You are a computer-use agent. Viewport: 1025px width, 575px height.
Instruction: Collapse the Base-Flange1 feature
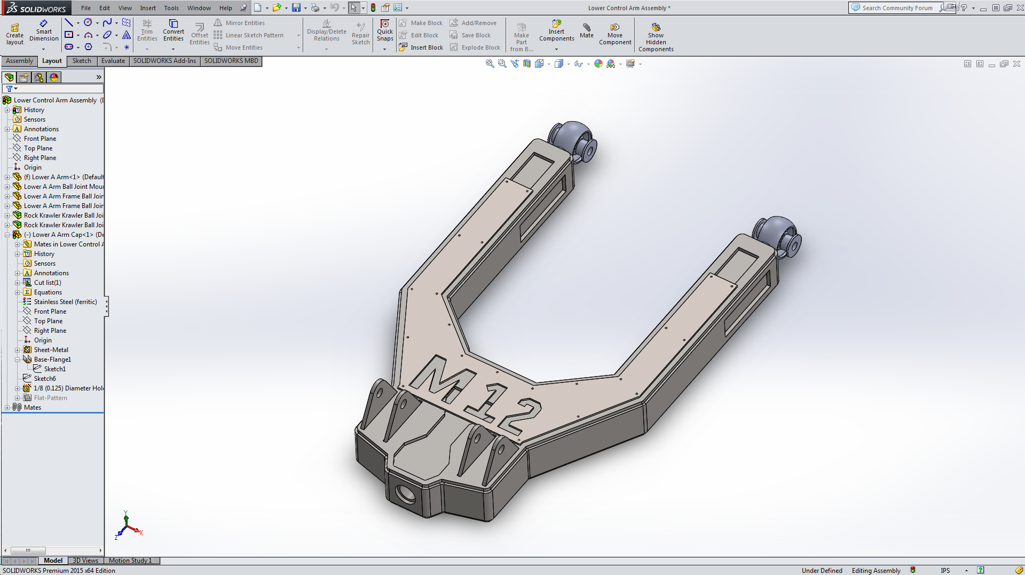[18, 360]
